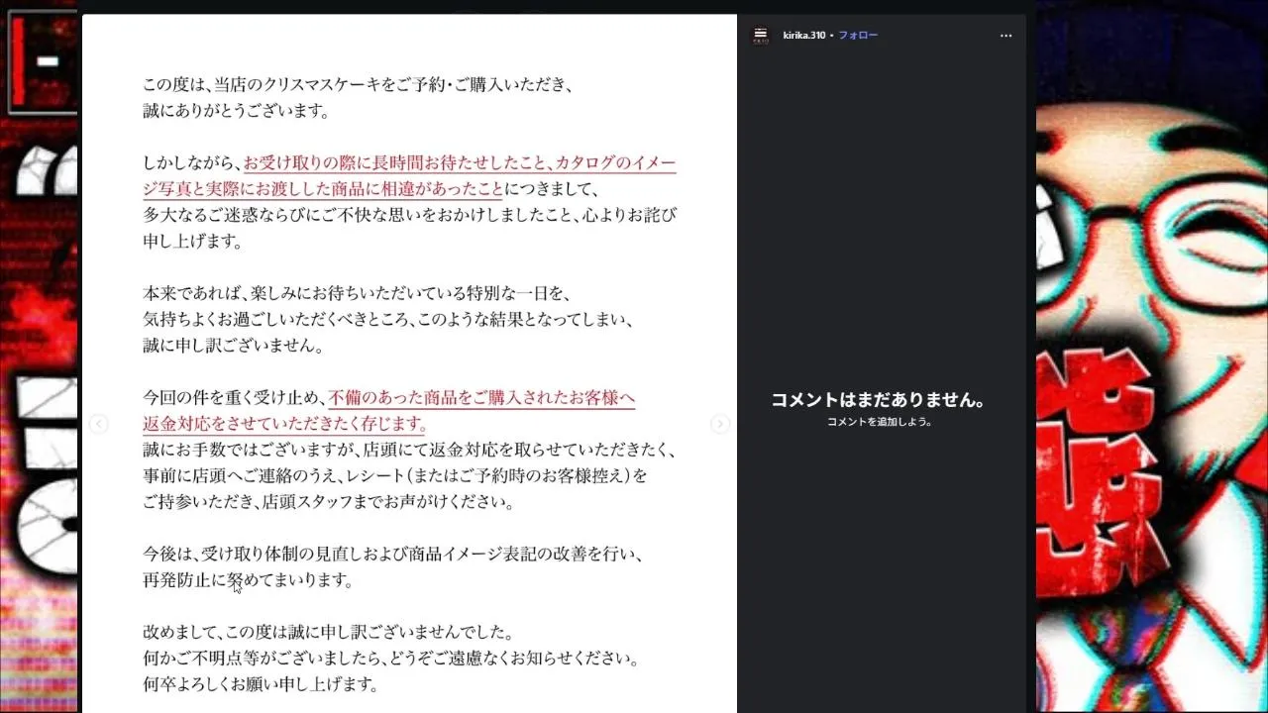
Task: Click the line 誠にありがとうございます。
Action: 236,111
